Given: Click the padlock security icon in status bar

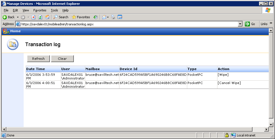Looking at the screenshot, I should coord(227,135).
